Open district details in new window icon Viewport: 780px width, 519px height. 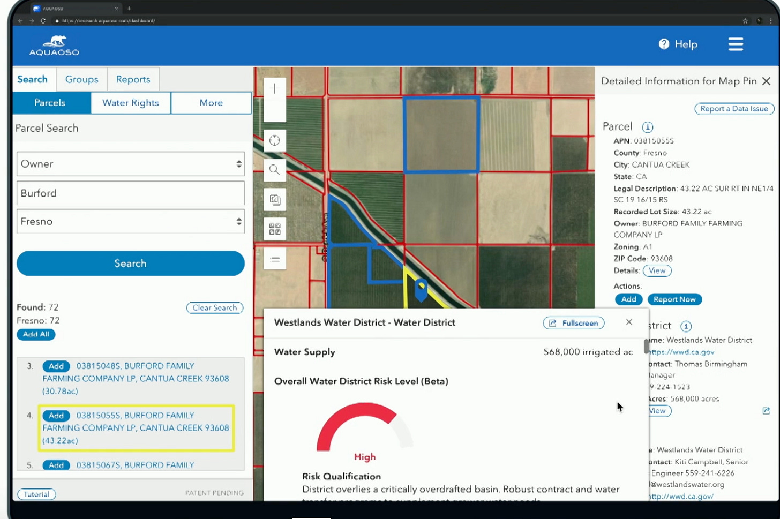coord(766,411)
